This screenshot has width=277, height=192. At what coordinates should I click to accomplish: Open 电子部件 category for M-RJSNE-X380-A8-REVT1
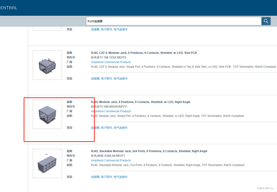(106, 177)
